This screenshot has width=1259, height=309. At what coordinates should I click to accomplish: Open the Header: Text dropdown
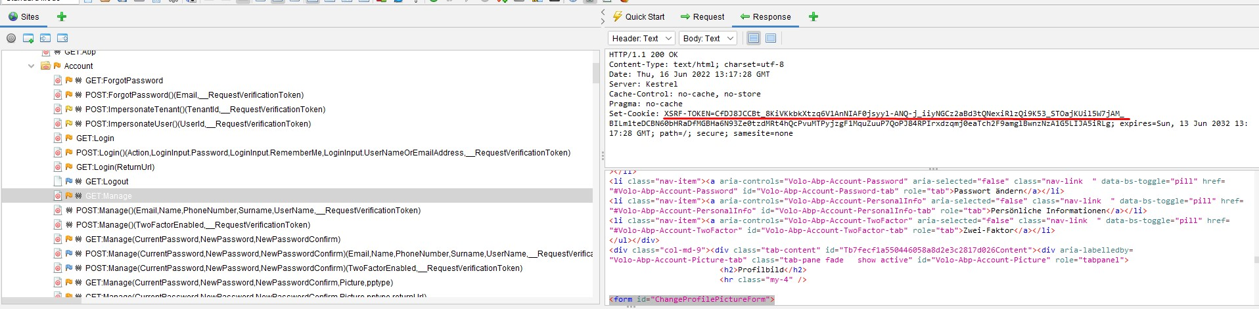pyautogui.click(x=641, y=39)
